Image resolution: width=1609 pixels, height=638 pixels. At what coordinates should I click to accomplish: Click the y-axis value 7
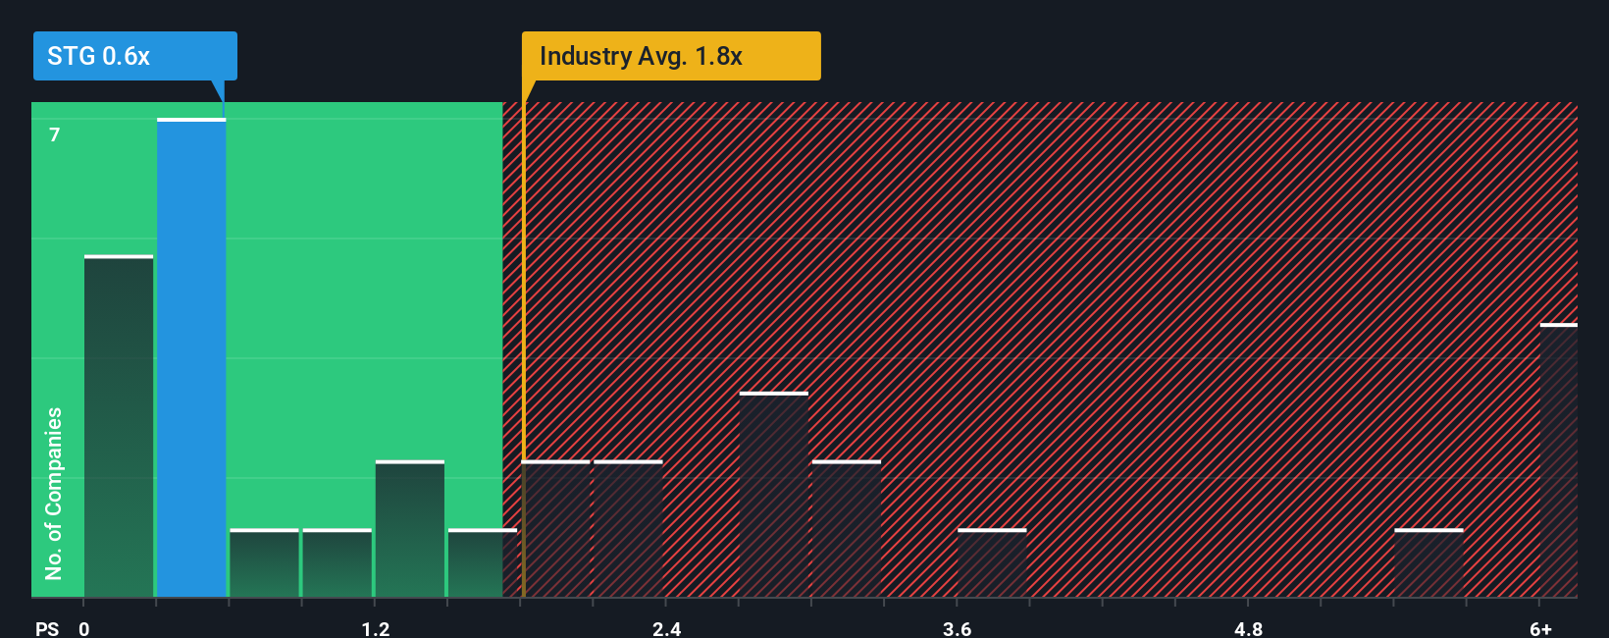point(55,135)
